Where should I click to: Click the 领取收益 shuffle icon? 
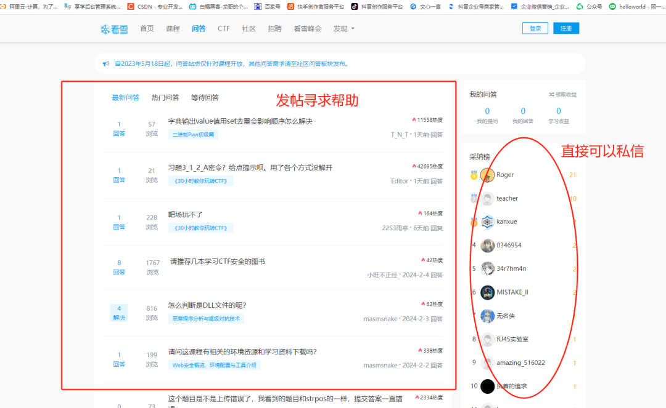(x=551, y=95)
